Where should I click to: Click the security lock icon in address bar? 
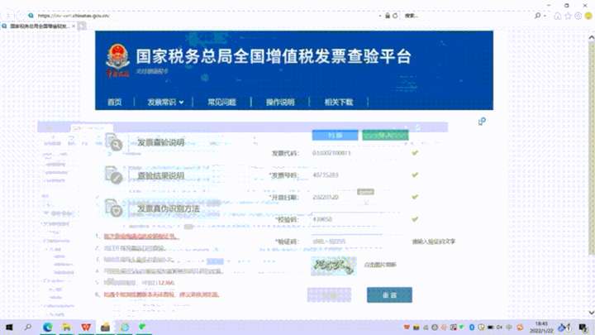[388, 16]
